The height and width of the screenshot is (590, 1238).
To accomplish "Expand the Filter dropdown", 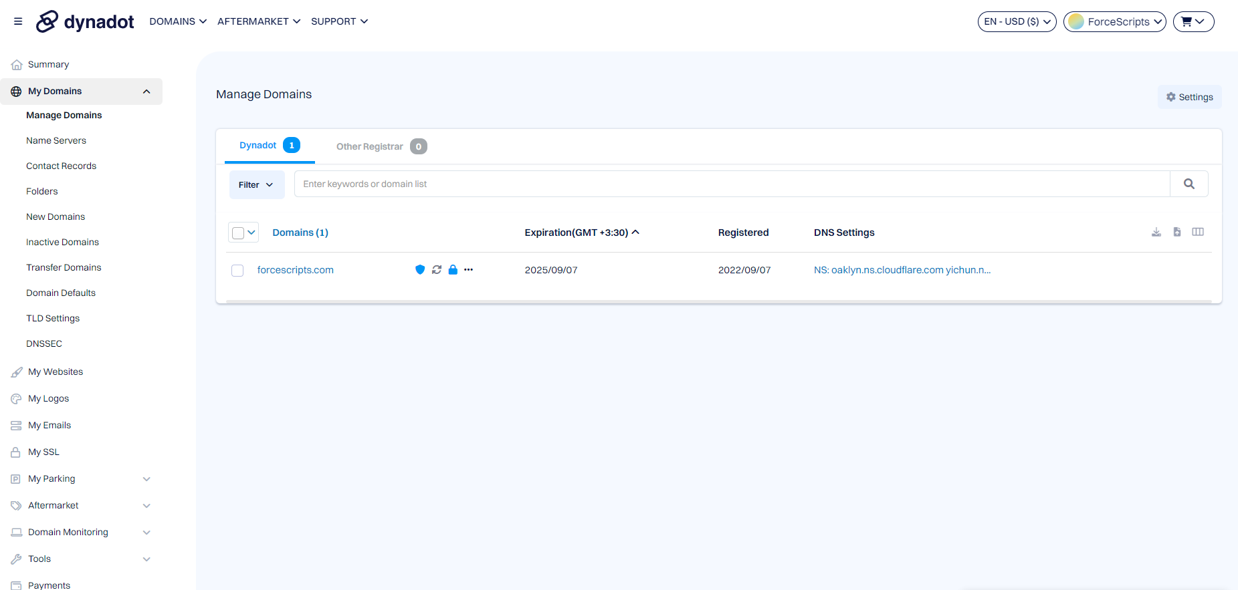I will [257, 184].
